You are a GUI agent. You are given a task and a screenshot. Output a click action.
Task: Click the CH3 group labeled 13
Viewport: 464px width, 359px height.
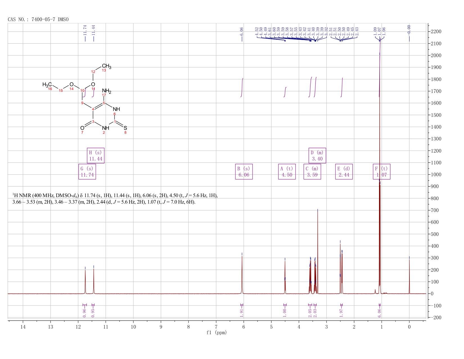(x=107, y=66)
